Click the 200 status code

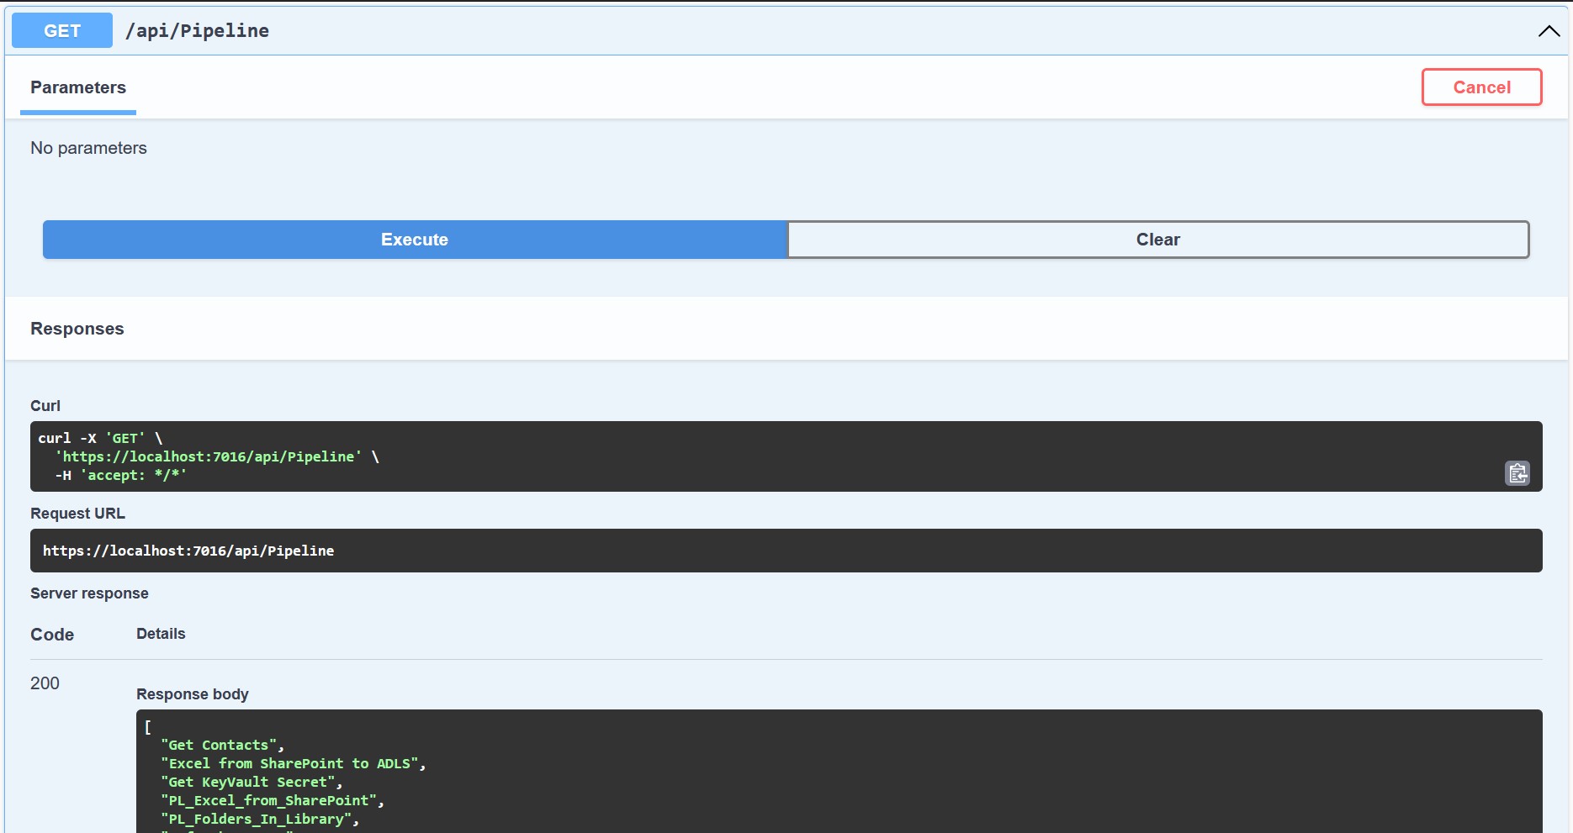(x=45, y=683)
